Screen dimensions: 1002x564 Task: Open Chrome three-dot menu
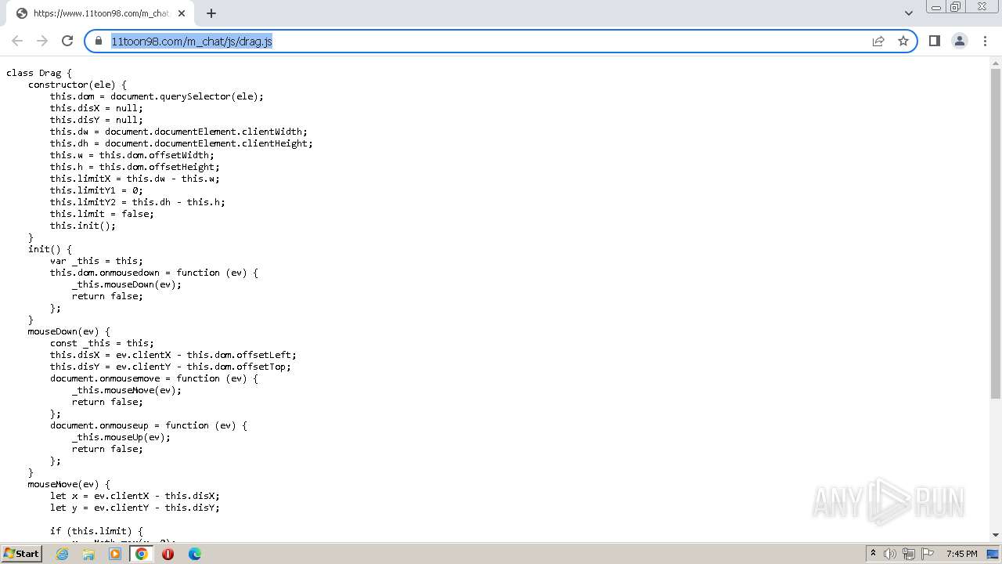[x=985, y=41]
